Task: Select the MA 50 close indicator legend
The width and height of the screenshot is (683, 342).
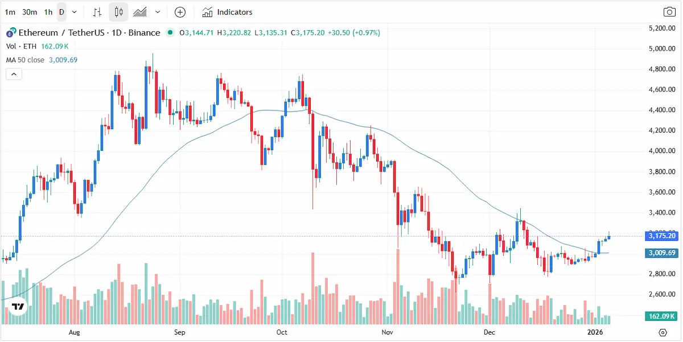Action: coord(25,60)
